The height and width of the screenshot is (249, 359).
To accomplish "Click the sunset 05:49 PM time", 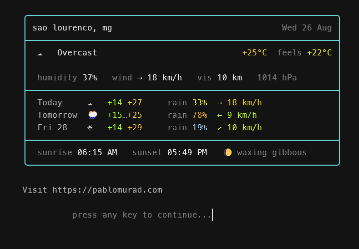I will point(170,152).
